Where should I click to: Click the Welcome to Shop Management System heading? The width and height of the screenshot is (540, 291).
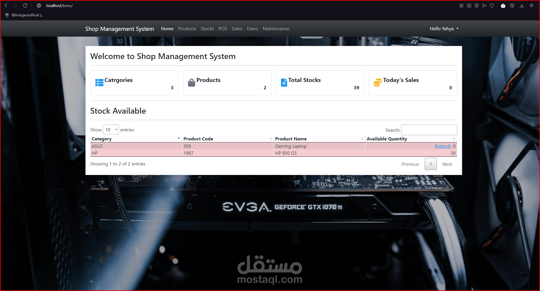click(x=163, y=56)
